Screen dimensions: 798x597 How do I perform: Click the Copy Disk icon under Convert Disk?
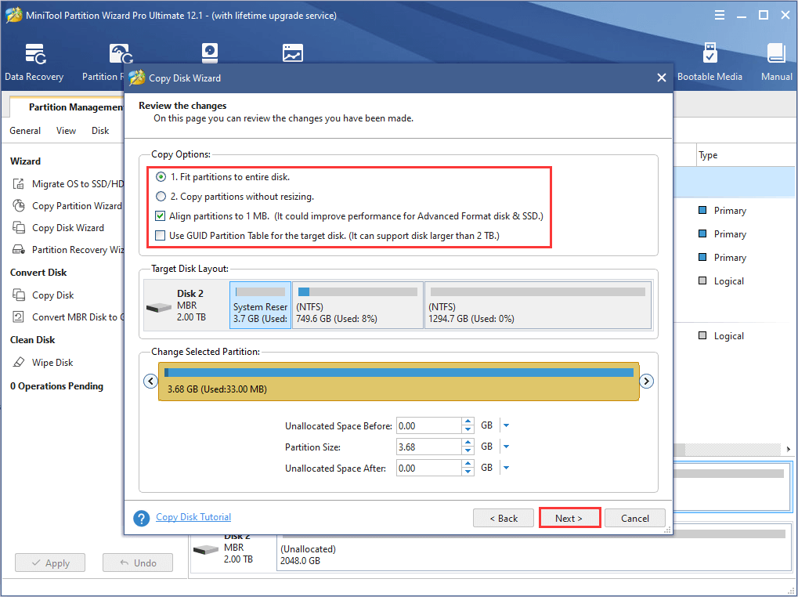coord(18,295)
